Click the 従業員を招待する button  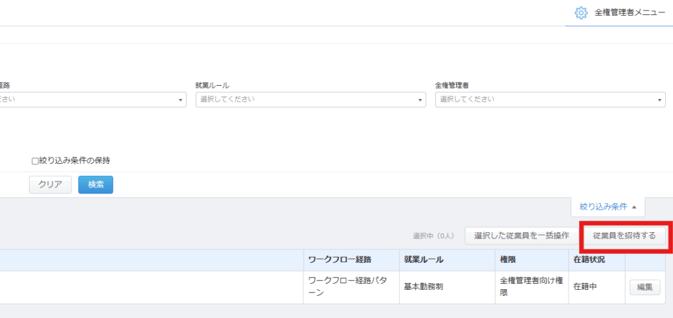(624, 235)
